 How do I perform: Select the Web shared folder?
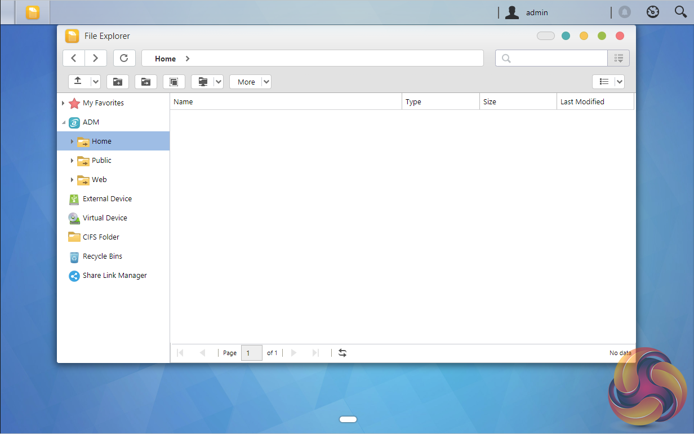coord(99,180)
